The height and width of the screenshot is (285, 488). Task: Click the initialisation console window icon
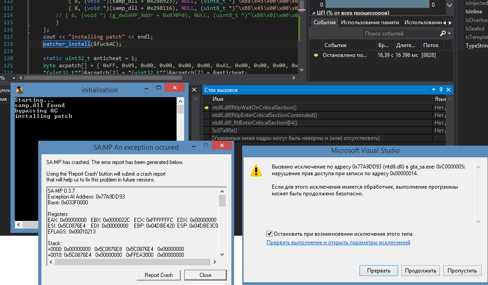(19, 90)
